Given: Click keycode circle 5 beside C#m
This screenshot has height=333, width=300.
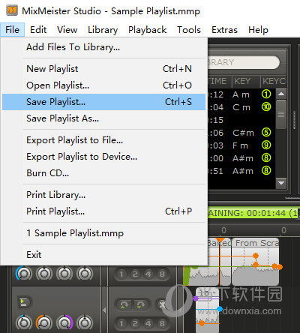Looking at the screenshot, I should (x=266, y=132).
